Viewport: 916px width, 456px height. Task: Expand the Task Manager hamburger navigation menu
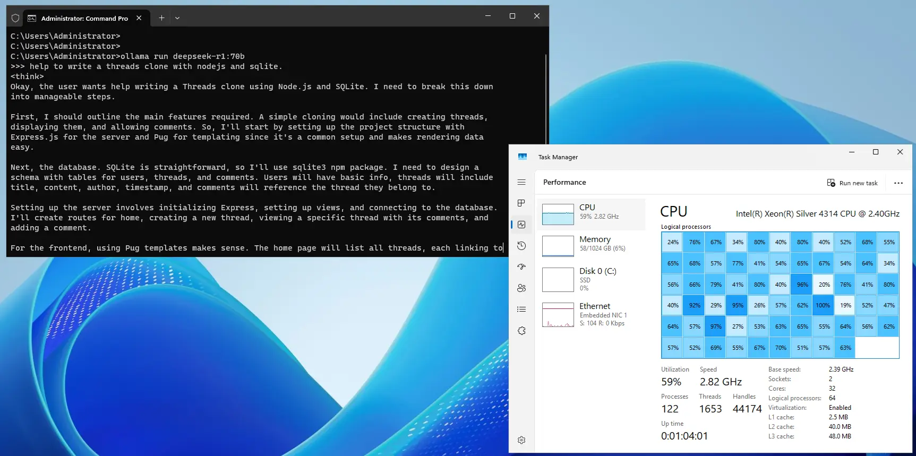pos(521,182)
